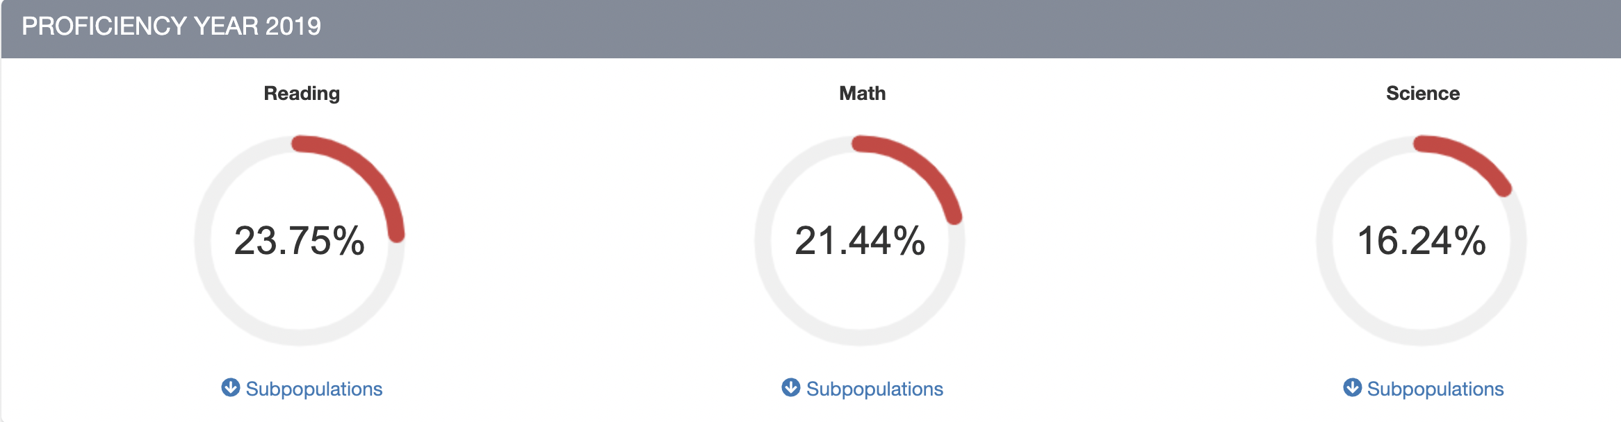Click the Science chart title
The image size is (1621, 422).
click(x=1422, y=93)
